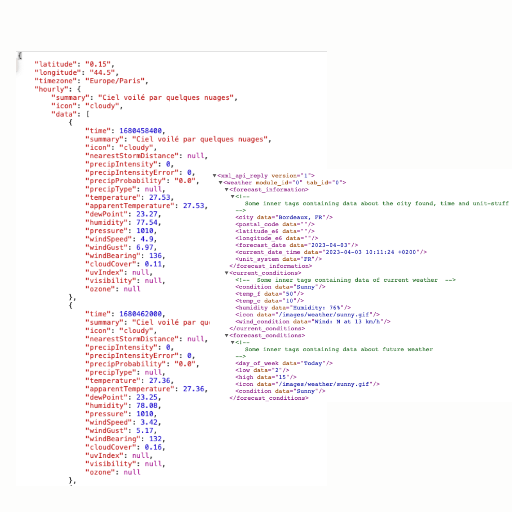Click the "timezone": "Europe/Paris" line

(x=91, y=81)
